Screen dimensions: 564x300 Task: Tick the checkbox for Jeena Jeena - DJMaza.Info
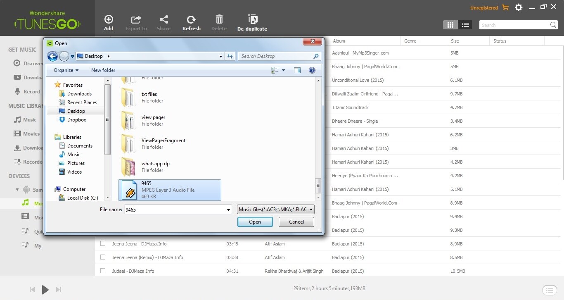tap(103, 244)
